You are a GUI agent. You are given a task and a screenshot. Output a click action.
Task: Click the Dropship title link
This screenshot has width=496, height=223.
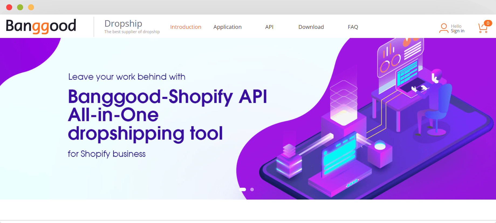[x=123, y=23]
